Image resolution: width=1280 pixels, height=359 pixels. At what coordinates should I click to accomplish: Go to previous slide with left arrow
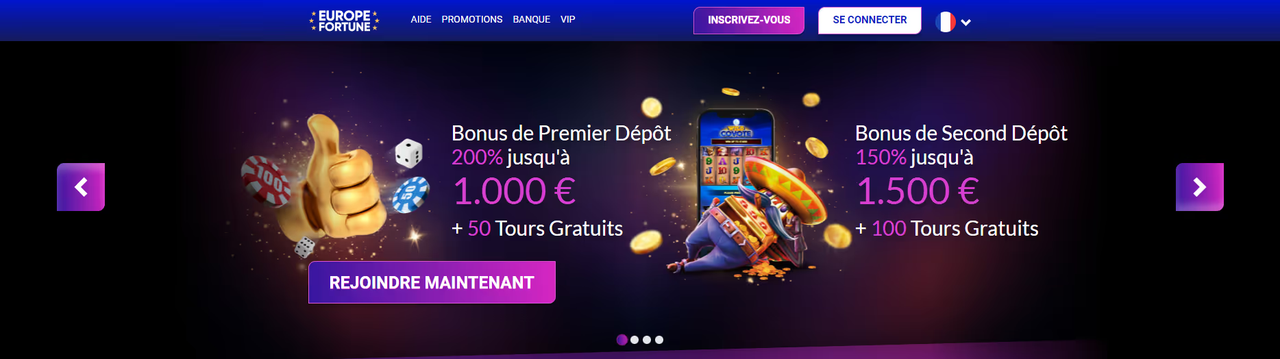[81, 187]
